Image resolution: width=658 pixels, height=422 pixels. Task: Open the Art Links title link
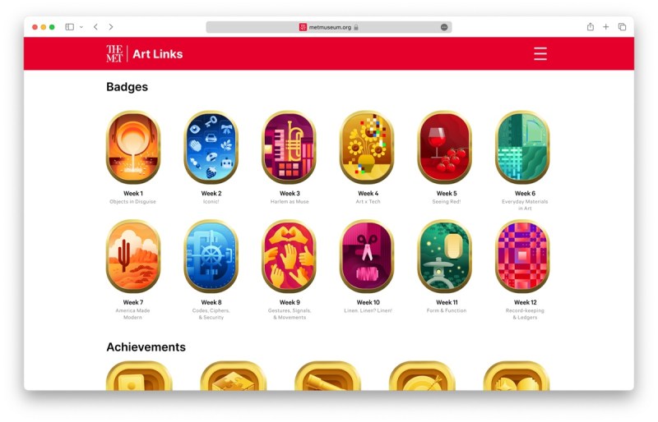tap(158, 54)
